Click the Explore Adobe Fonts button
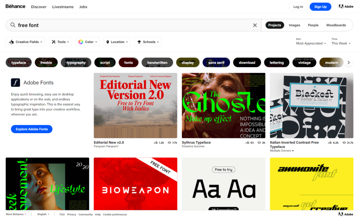 pyautogui.click(x=32, y=129)
